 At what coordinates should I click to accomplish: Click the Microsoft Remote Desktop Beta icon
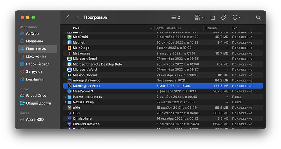pyautogui.click(x=69, y=64)
